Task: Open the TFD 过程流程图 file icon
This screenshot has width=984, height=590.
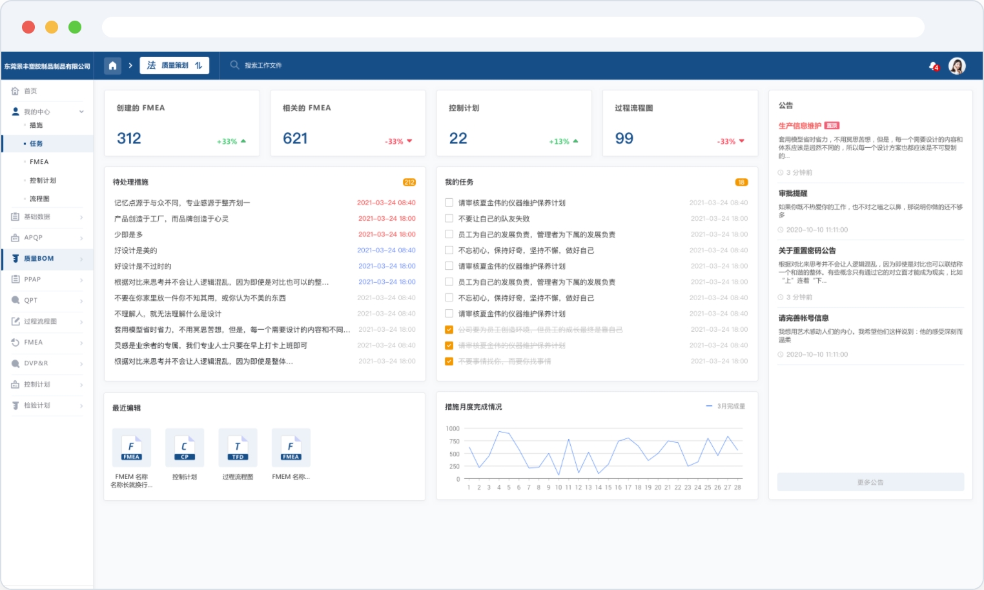Action: point(238,447)
